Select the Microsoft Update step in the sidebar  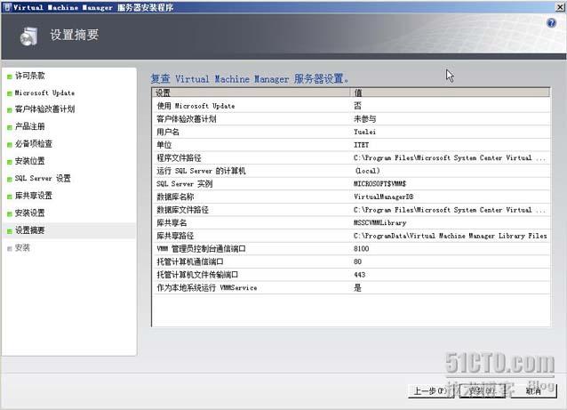44,93
